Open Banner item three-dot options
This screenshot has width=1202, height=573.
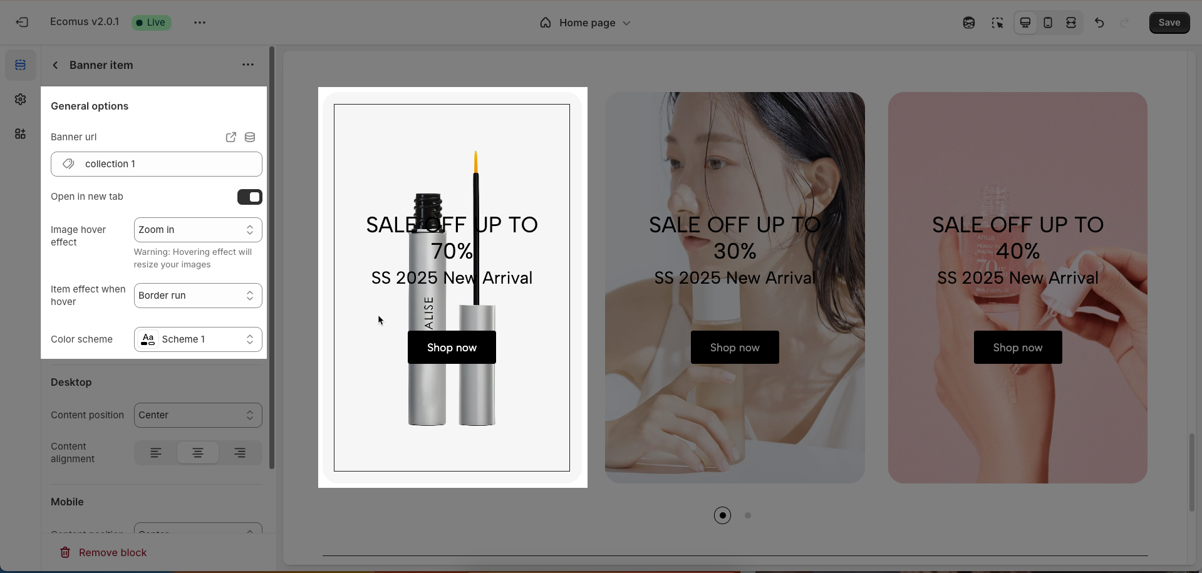tap(248, 65)
